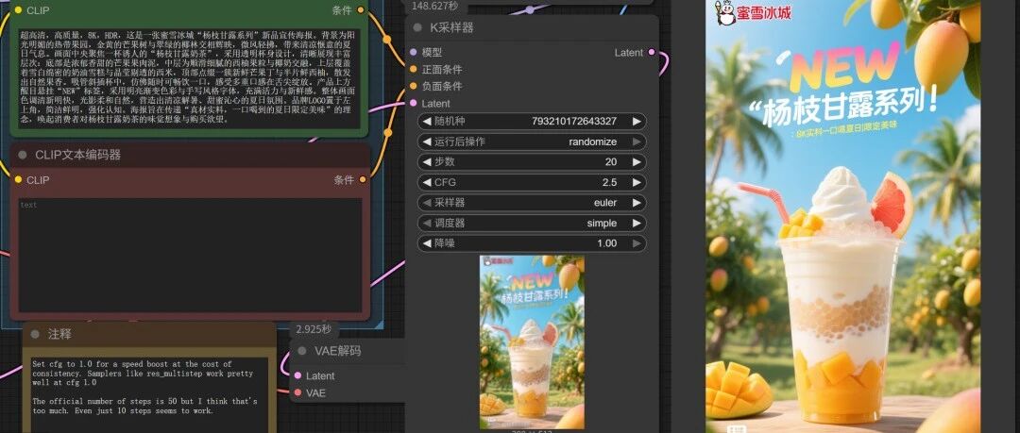Click the 随机种 value 793210172643327

(574, 121)
